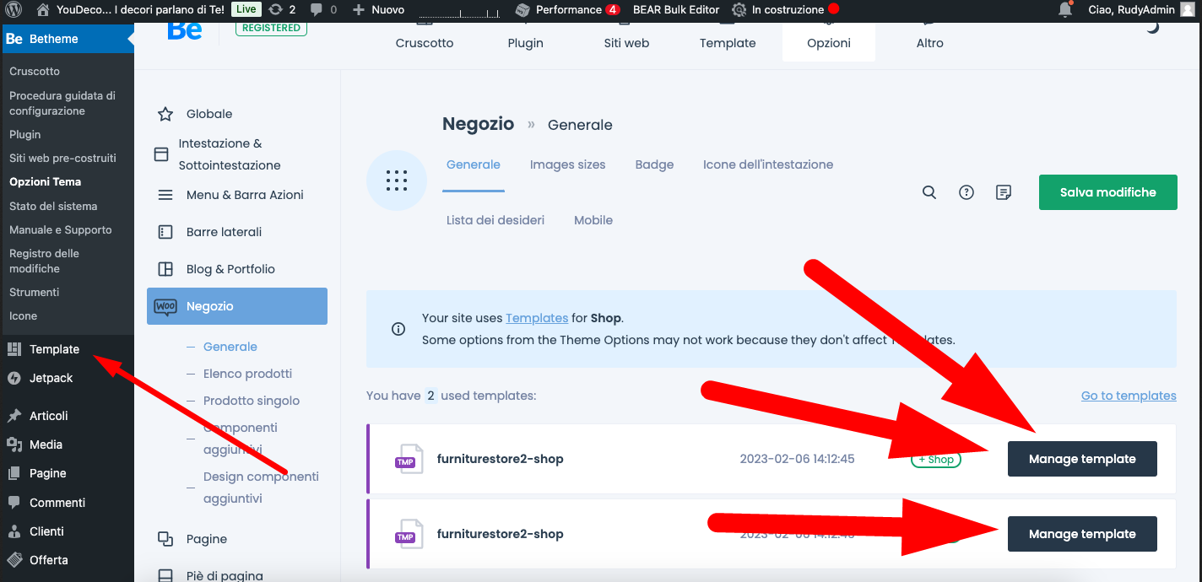Click the Blog & Portfolio grid icon

coord(165,269)
